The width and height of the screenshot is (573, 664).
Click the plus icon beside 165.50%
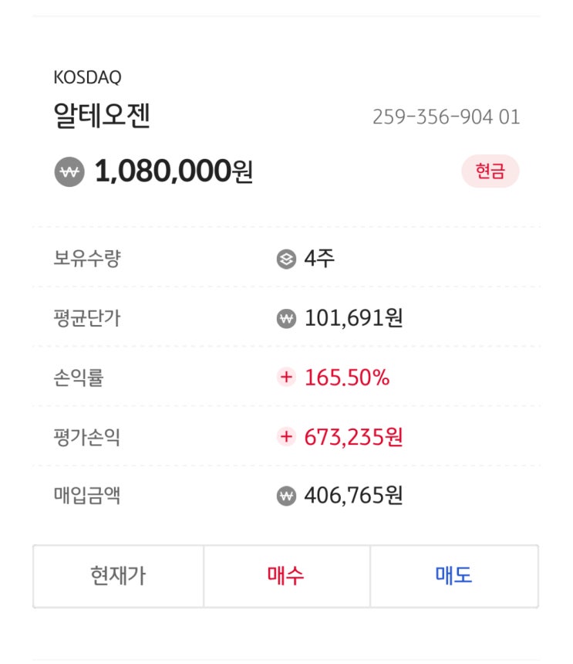click(x=286, y=378)
